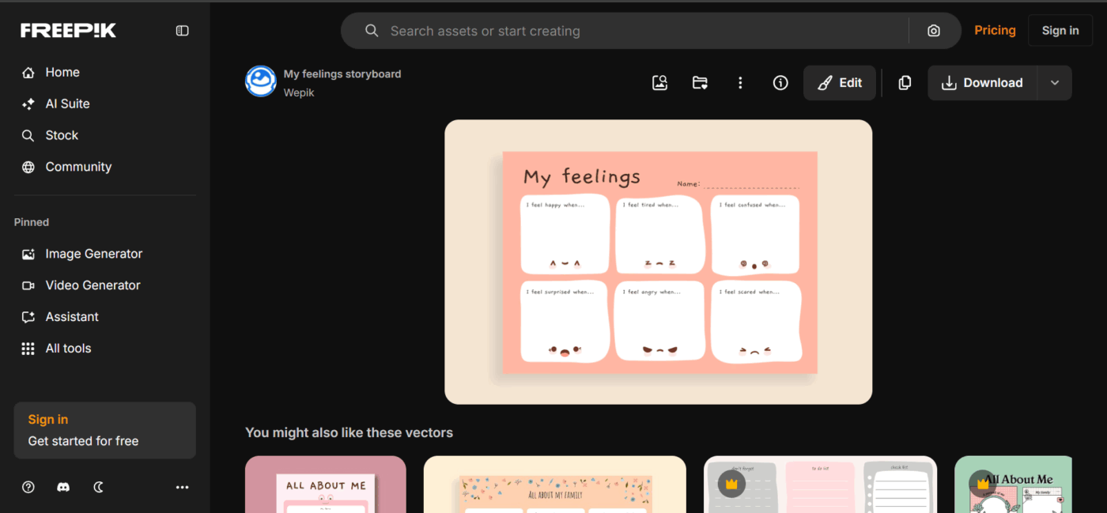Viewport: 1107px width, 513px height.
Task: Open Pricing page
Action: click(x=995, y=30)
